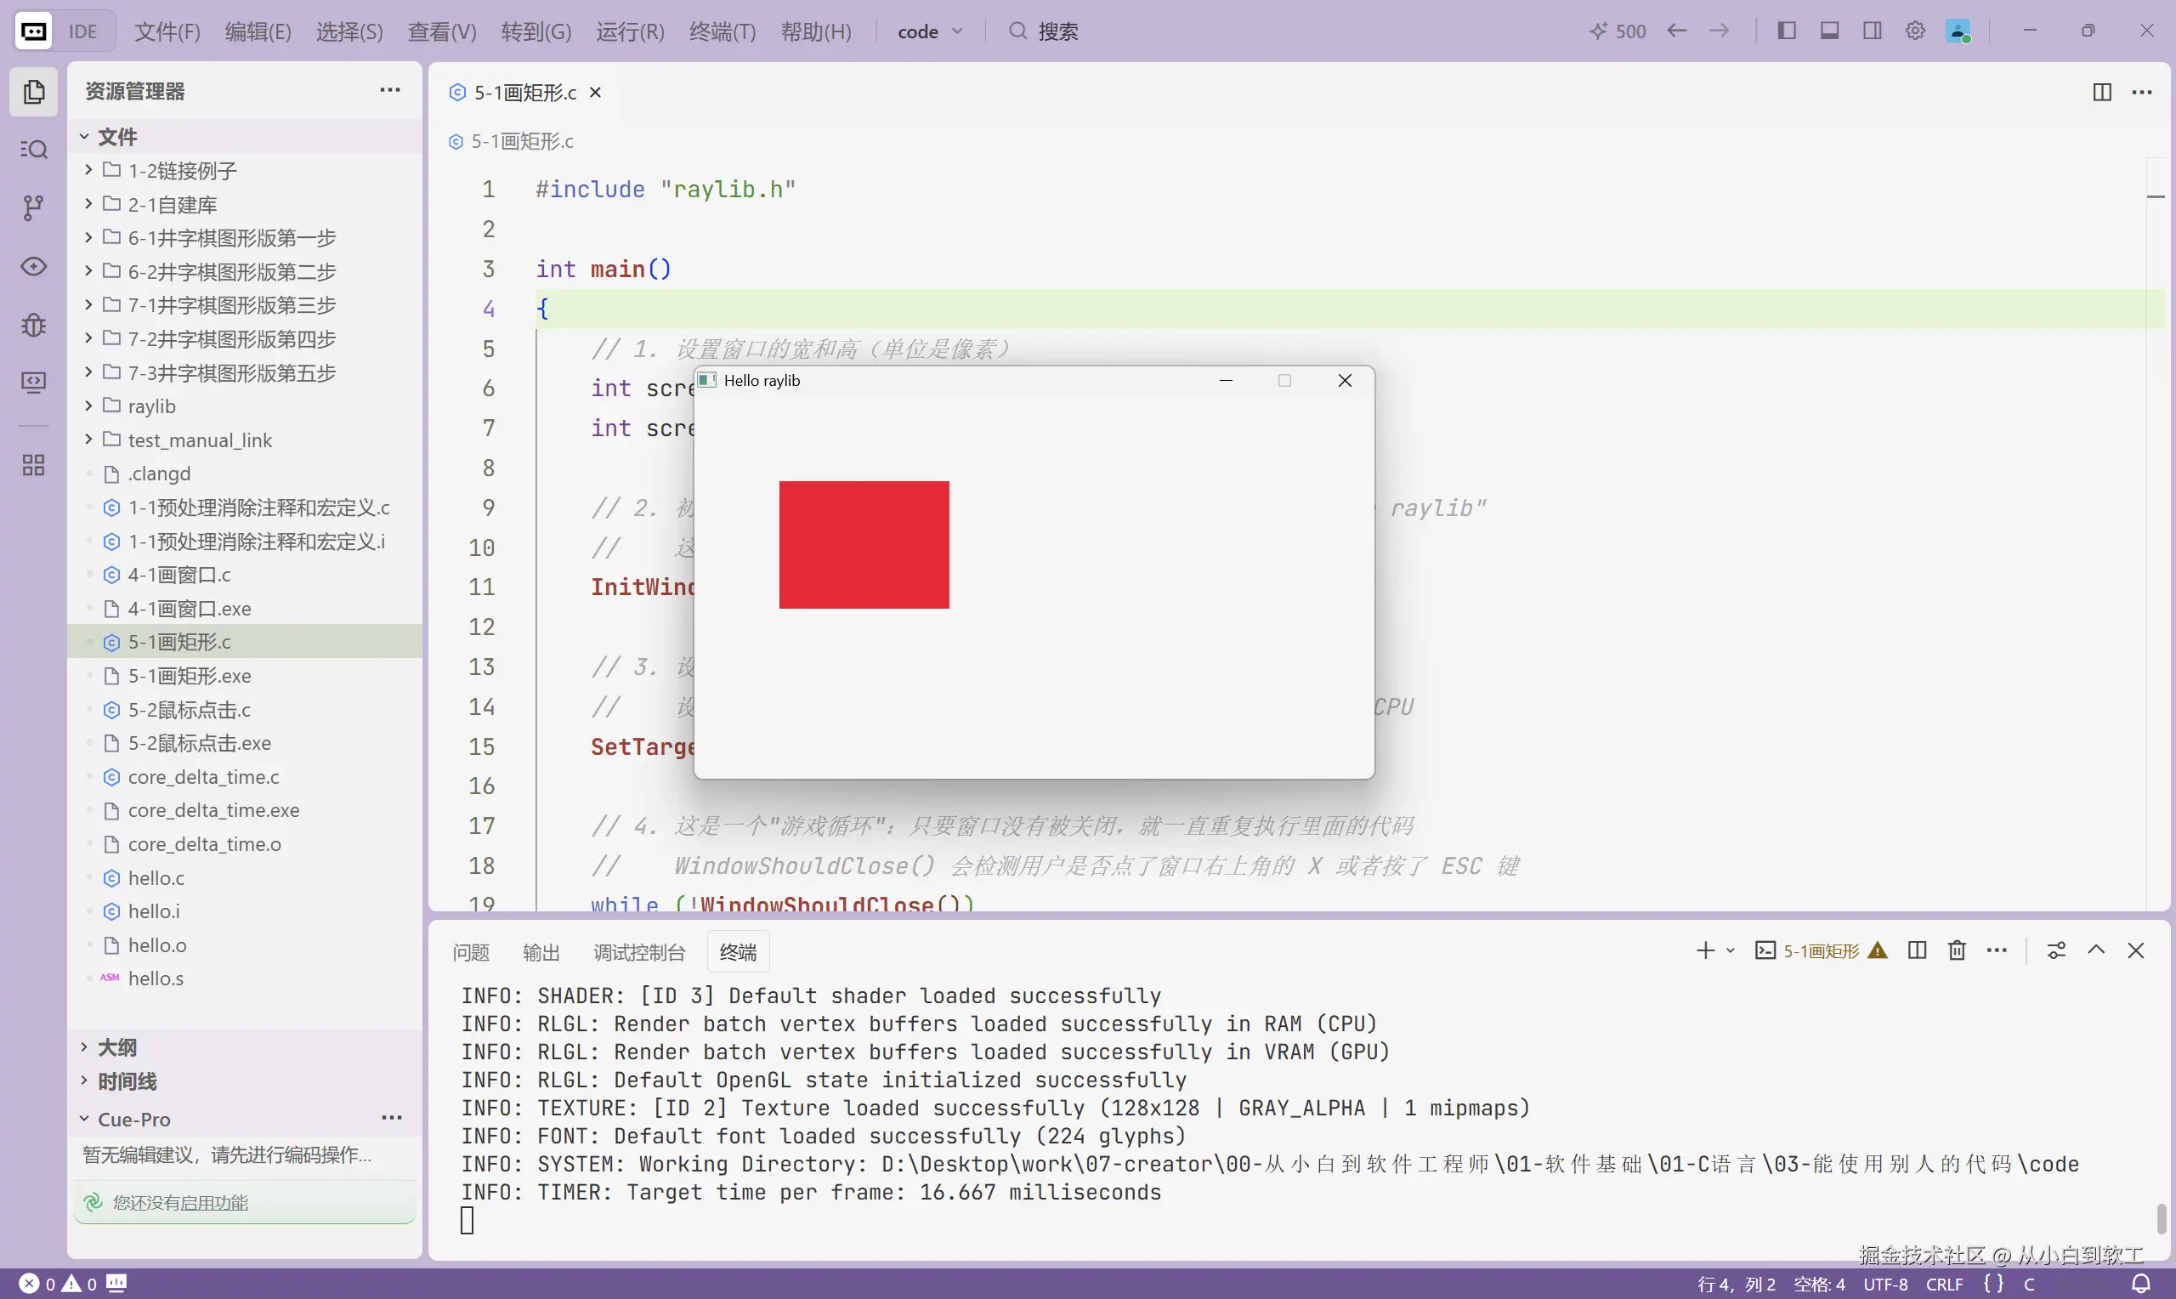This screenshot has height=1299, width=2176.
Task: Open notifications bell in status bar
Action: pos(2140,1284)
